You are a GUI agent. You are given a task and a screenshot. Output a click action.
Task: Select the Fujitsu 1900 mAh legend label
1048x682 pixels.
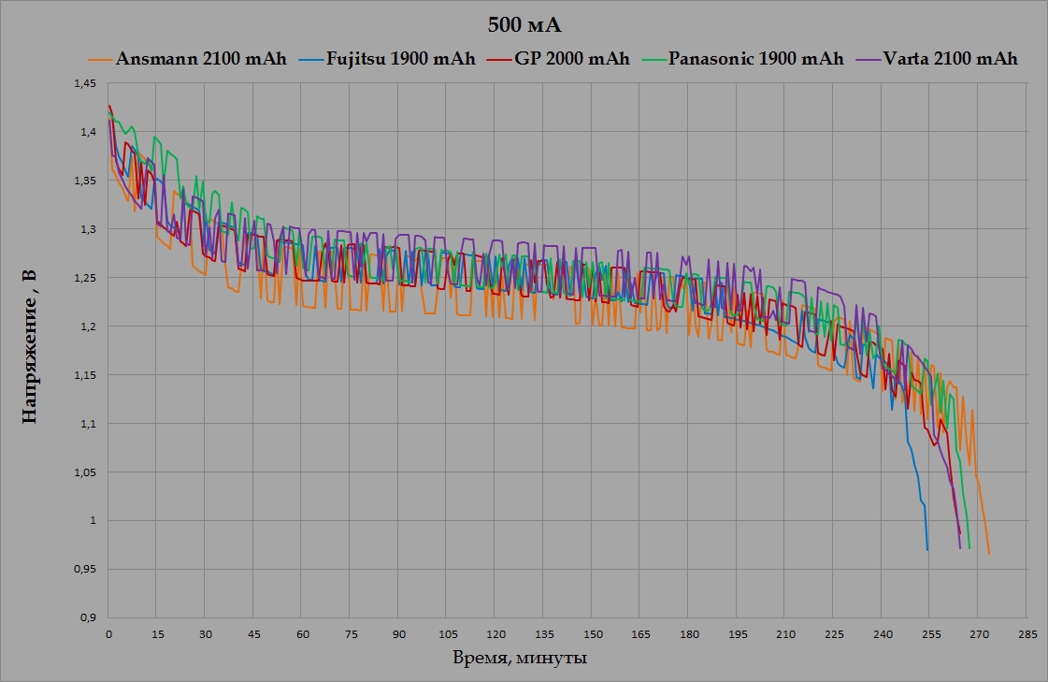(401, 58)
